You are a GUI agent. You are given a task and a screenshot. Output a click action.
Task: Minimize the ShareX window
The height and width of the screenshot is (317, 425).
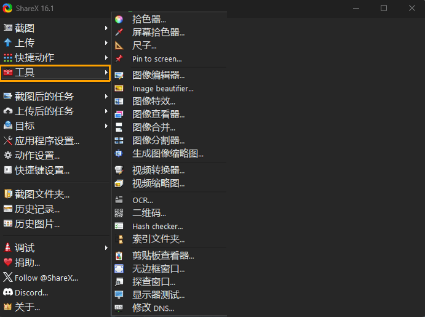pyautogui.click(x=356, y=8)
